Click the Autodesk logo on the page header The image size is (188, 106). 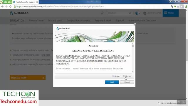click(x=19, y=13)
